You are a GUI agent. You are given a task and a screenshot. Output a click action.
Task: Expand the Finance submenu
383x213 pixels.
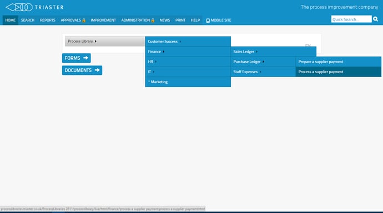[x=188, y=52]
